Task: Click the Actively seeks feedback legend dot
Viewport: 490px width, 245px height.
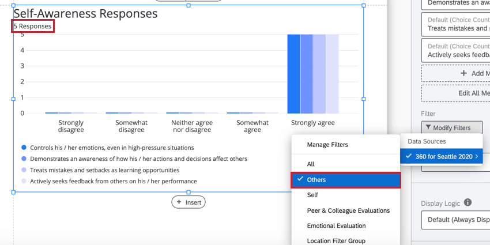Action: 24,181
